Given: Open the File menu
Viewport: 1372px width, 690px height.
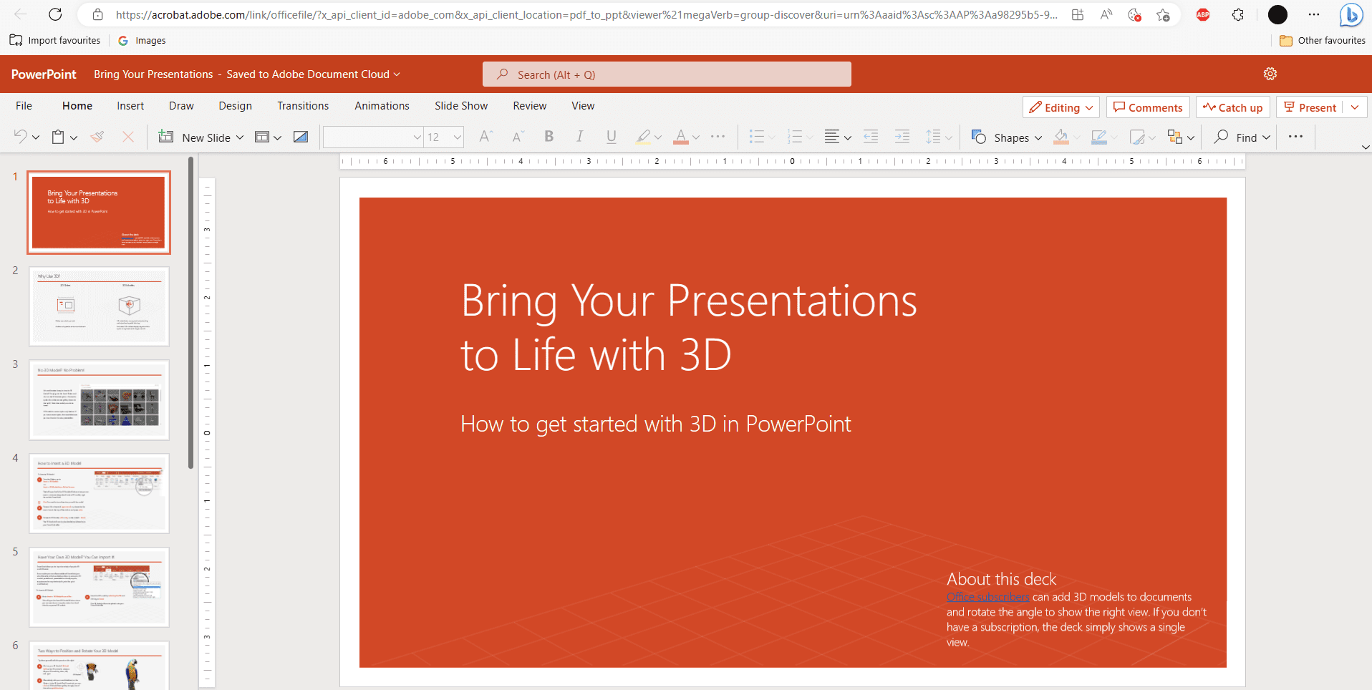Looking at the screenshot, I should point(24,105).
